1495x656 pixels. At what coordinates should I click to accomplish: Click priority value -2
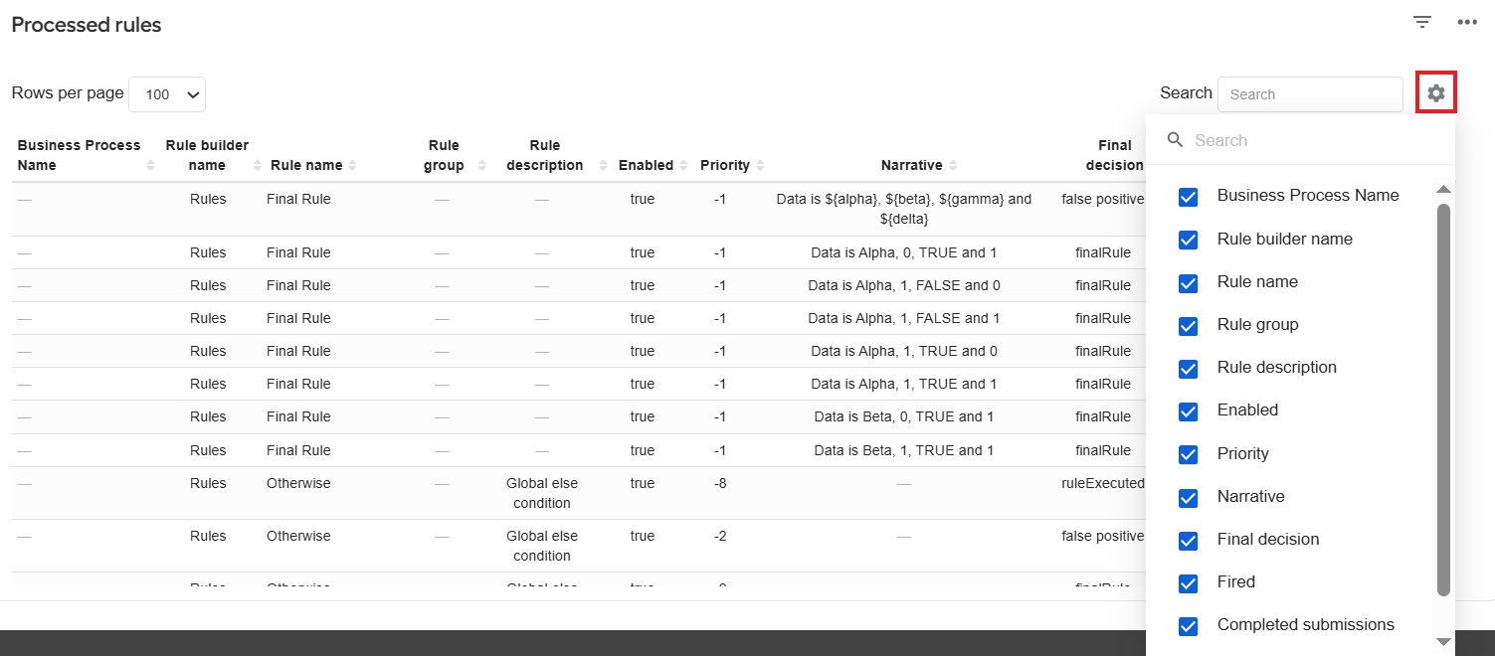coord(720,536)
